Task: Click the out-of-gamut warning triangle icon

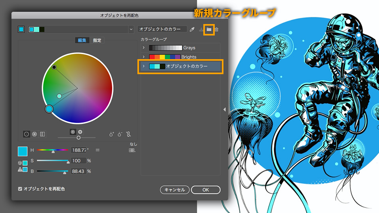Action: tap(20, 170)
